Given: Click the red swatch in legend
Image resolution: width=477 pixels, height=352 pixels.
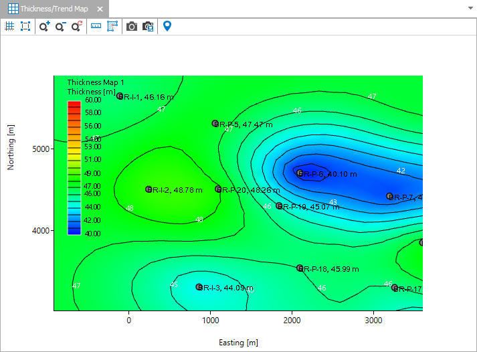Looking at the screenshot, I should pos(74,103).
